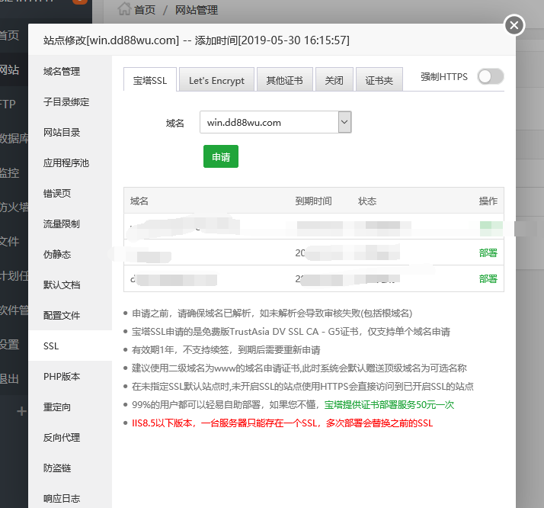Open the 宝塔提供证书部署服务50元一次 link

(389, 405)
